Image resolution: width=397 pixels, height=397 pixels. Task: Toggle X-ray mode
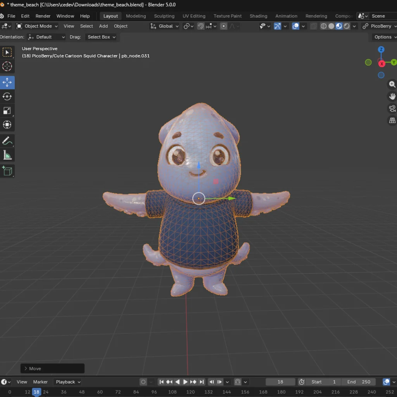313,26
